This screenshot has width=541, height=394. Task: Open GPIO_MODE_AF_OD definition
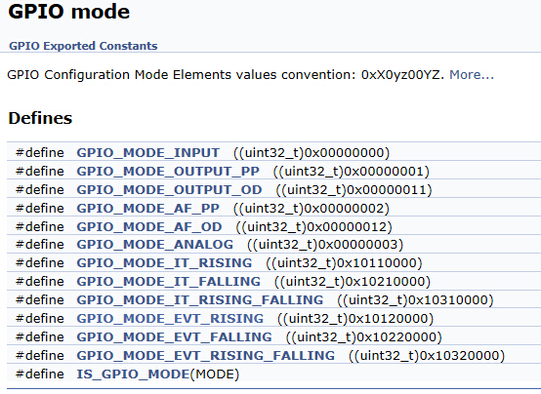coord(149,227)
